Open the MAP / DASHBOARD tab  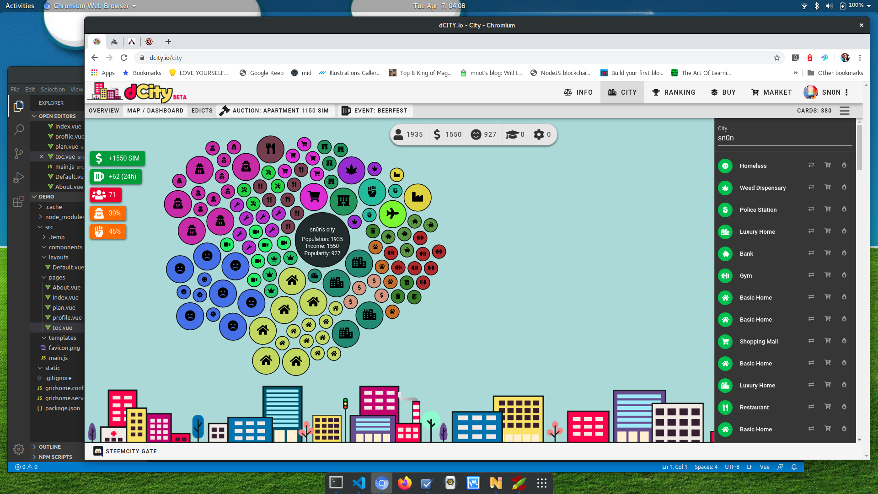click(x=155, y=111)
